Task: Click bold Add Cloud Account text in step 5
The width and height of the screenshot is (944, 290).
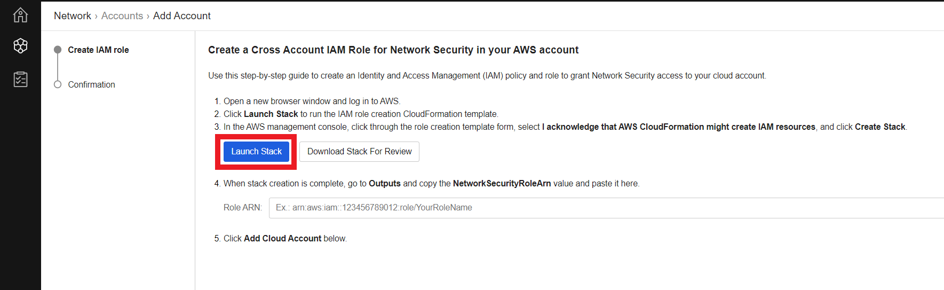Action: pyautogui.click(x=283, y=238)
